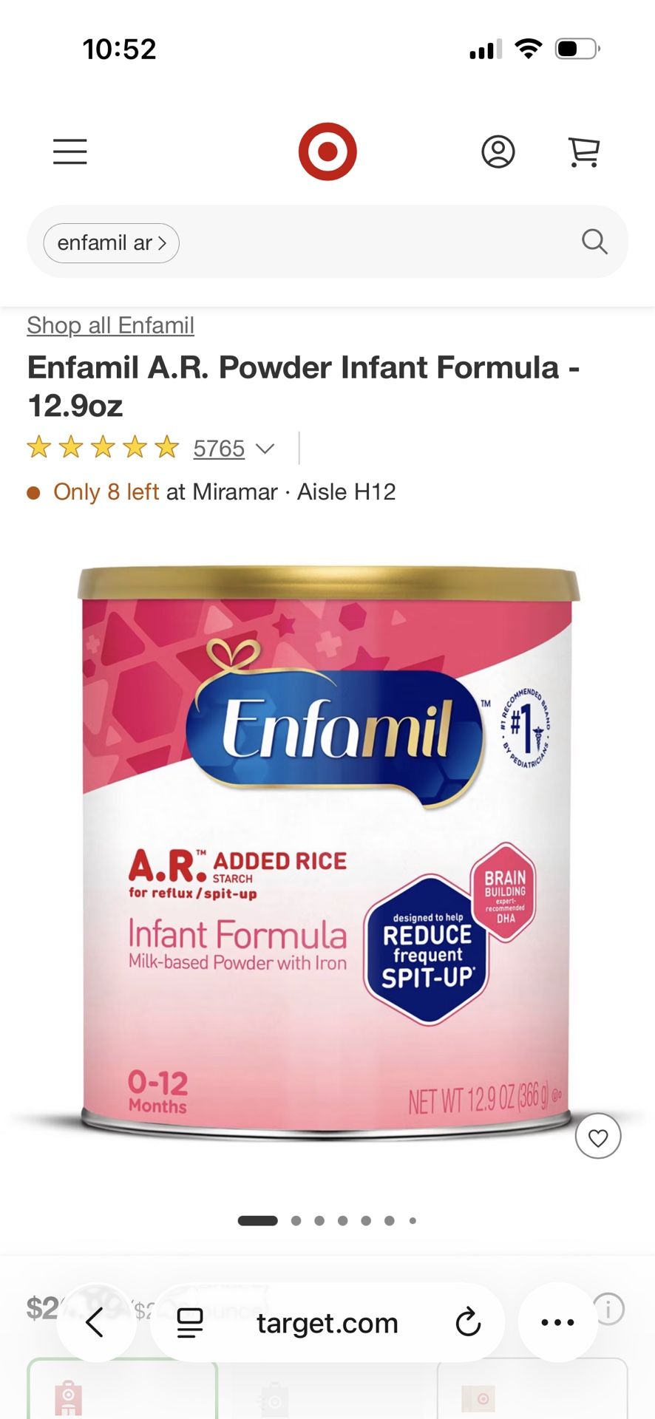Open the 5765 reviews link

[219, 449]
